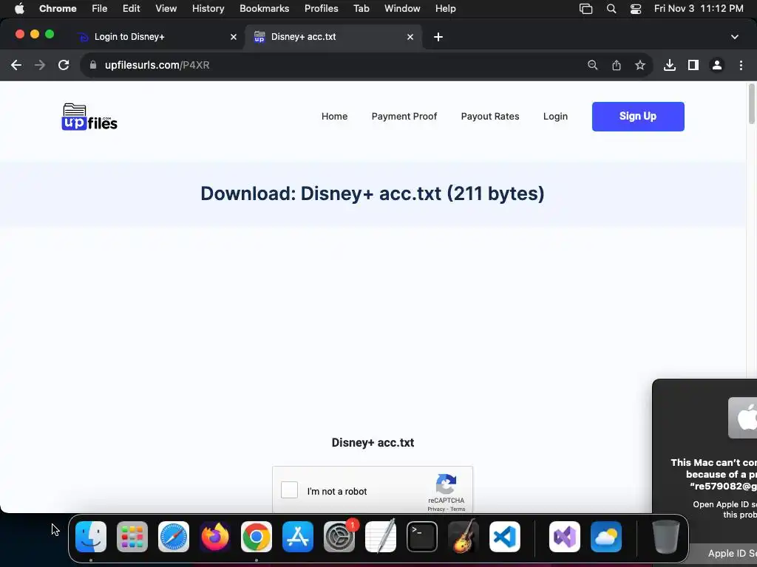This screenshot has width=757, height=567.
Task: Launch Firefox from the Dock
Action: tap(215, 537)
